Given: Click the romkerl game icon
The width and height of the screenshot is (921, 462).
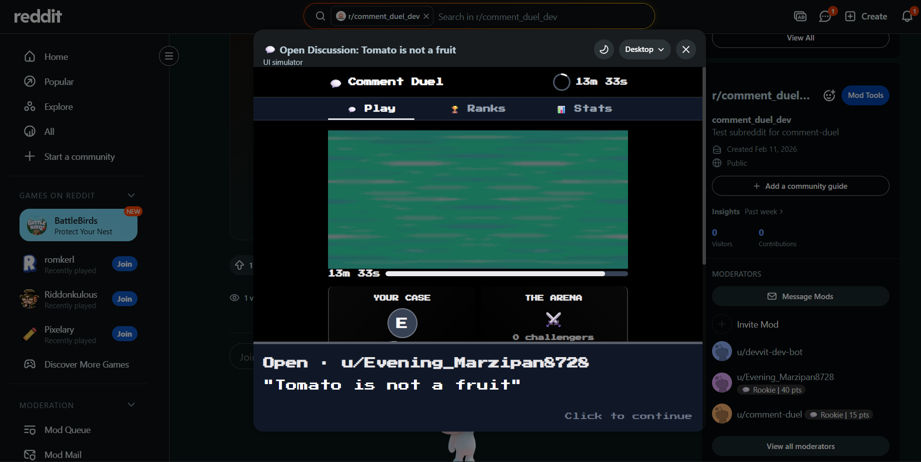Looking at the screenshot, I should click(29, 264).
